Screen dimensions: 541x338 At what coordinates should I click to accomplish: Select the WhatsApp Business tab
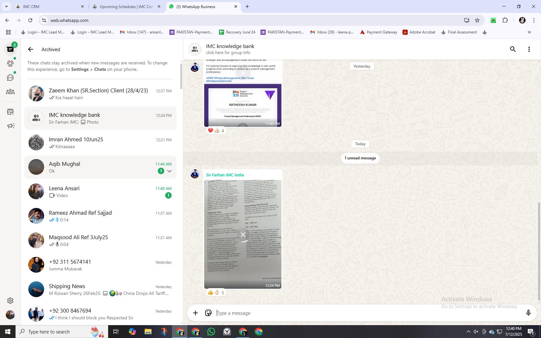(203, 6)
